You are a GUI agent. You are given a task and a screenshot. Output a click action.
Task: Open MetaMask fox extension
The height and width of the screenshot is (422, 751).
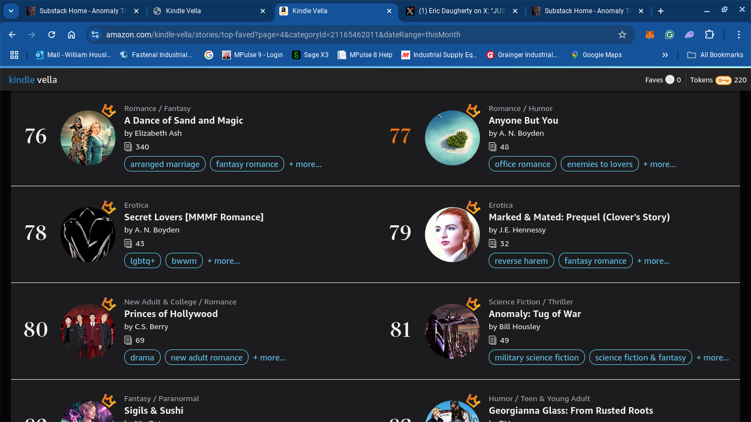tap(649, 35)
